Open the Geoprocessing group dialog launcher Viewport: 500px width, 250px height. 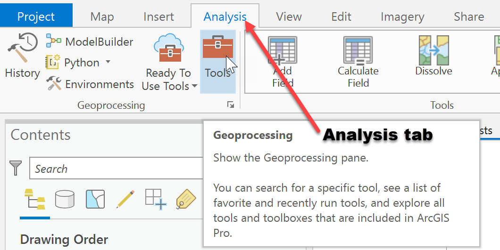(x=230, y=105)
